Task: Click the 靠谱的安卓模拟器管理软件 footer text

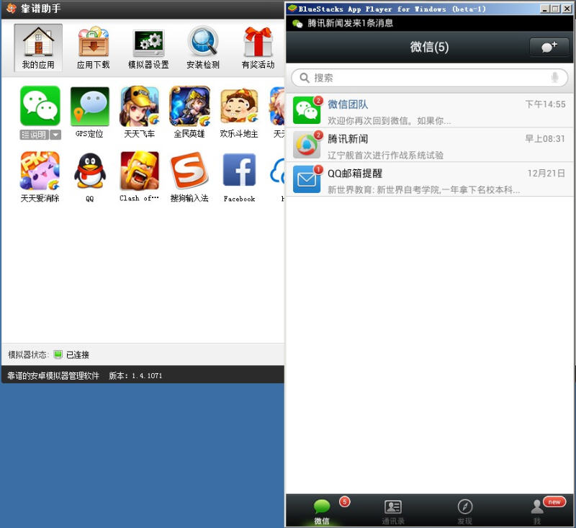Action: [53, 375]
